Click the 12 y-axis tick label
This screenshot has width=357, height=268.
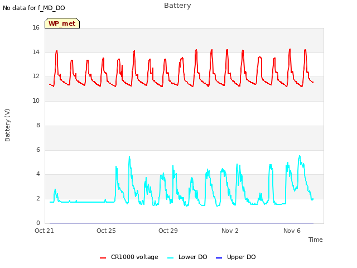(x=36, y=76)
